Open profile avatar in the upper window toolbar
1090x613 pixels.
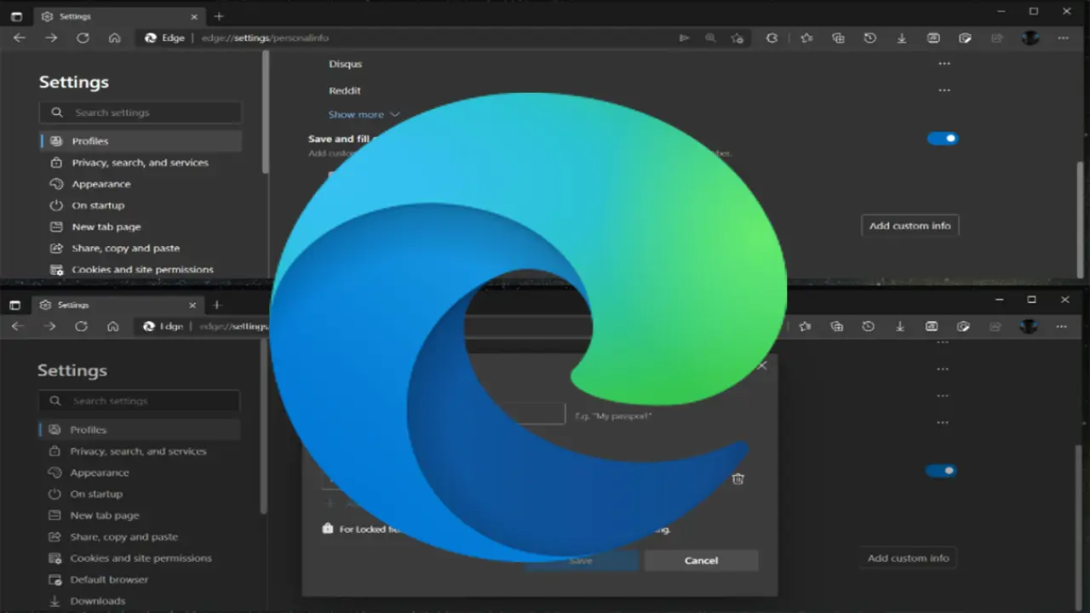tap(1030, 38)
